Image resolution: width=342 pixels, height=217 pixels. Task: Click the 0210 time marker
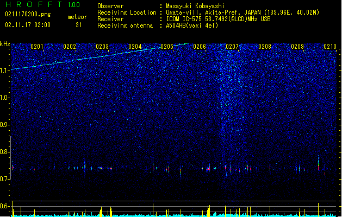tap(330, 46)
